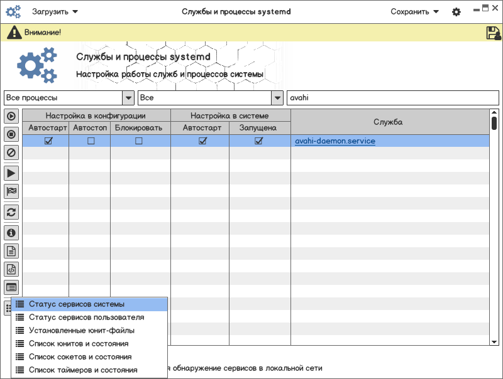Screen dimensions: 503x379
Task: Click the save floppy icon in warning bar
Action: [x=493, y=33]
